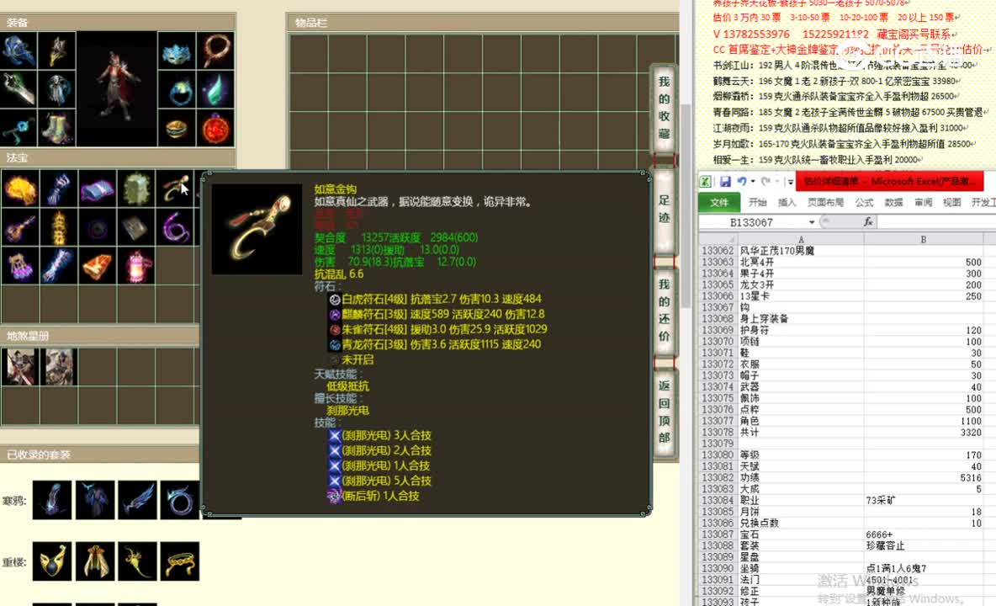Image resolution: width=996 pixels, height=606 pixels.
Task: Select the boots equipment icon
Action: (x=56, y=128)
